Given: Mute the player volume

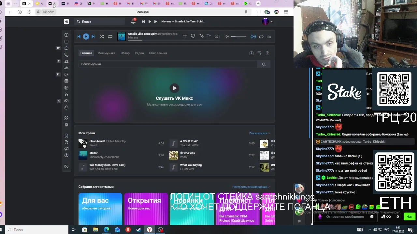Looking at the screenshot, I should tap(226, 36).
